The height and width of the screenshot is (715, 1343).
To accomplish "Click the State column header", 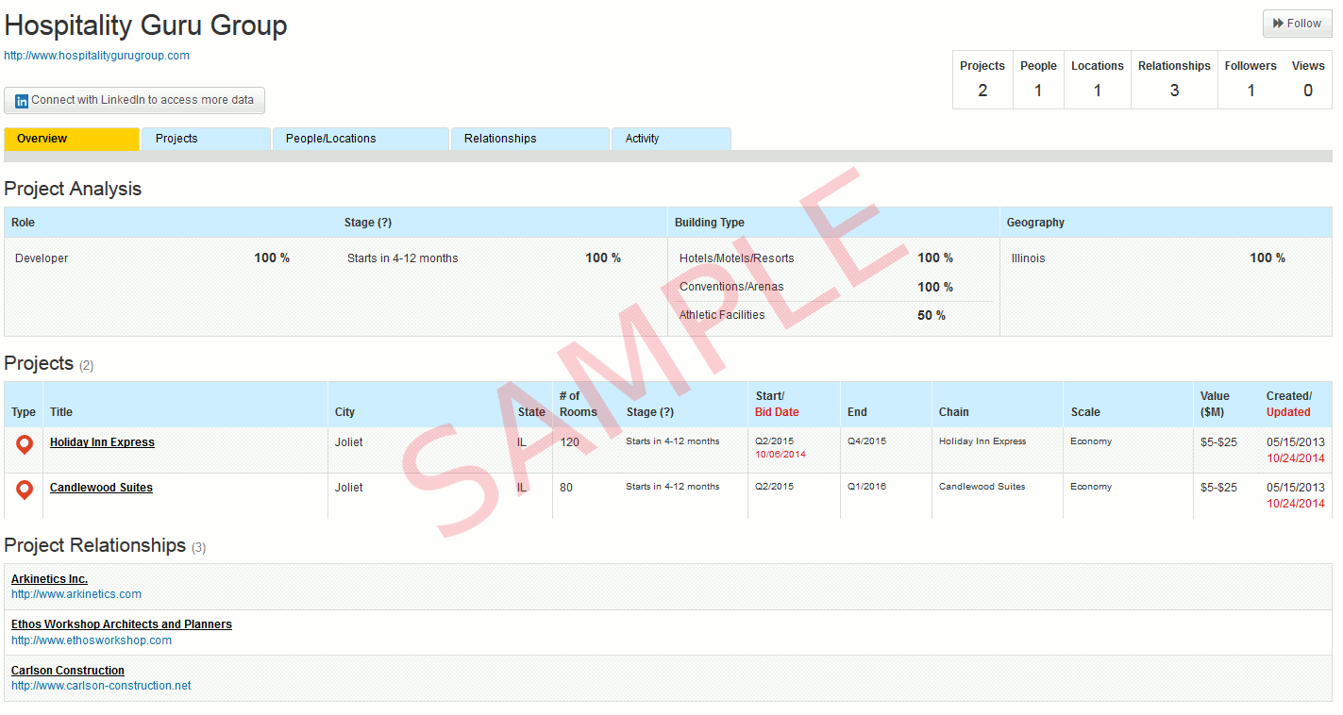I will point(531,412).
